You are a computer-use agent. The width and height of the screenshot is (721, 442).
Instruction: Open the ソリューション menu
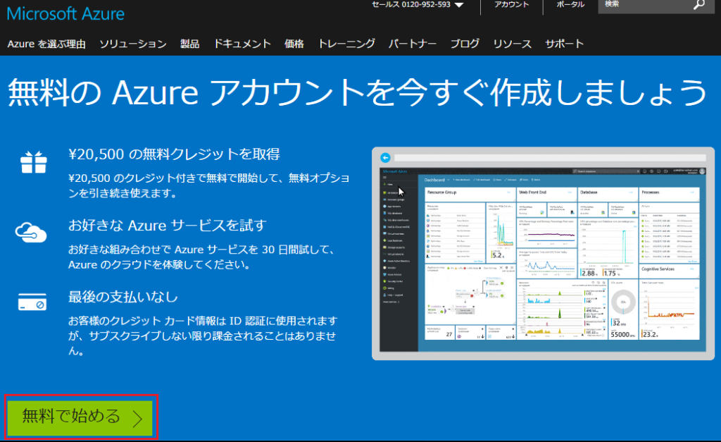pos(134,43)
